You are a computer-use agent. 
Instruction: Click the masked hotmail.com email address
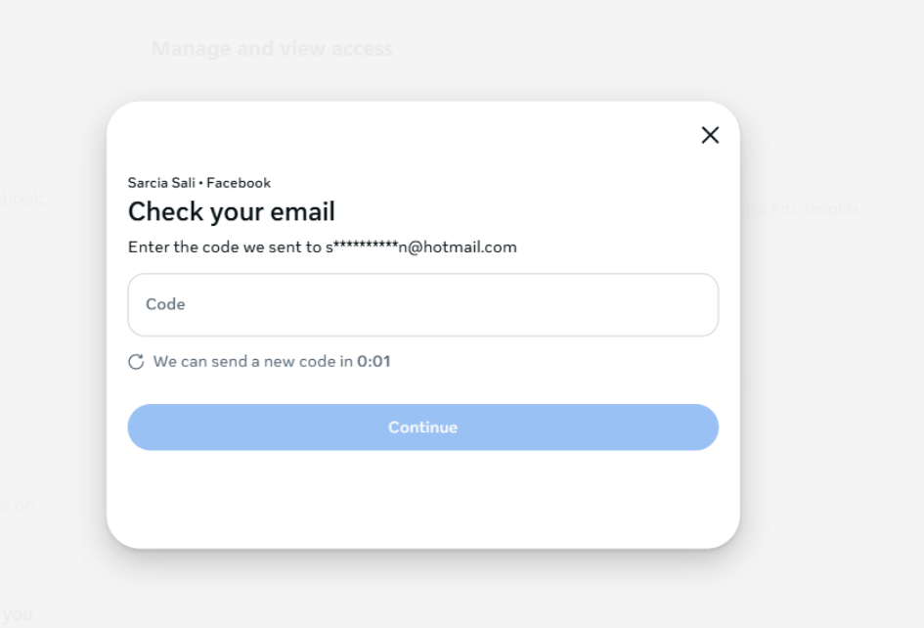(x=421, y=247)
